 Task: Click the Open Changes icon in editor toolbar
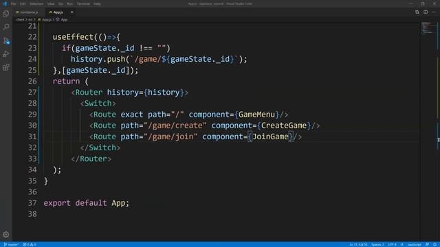(417, 12)
